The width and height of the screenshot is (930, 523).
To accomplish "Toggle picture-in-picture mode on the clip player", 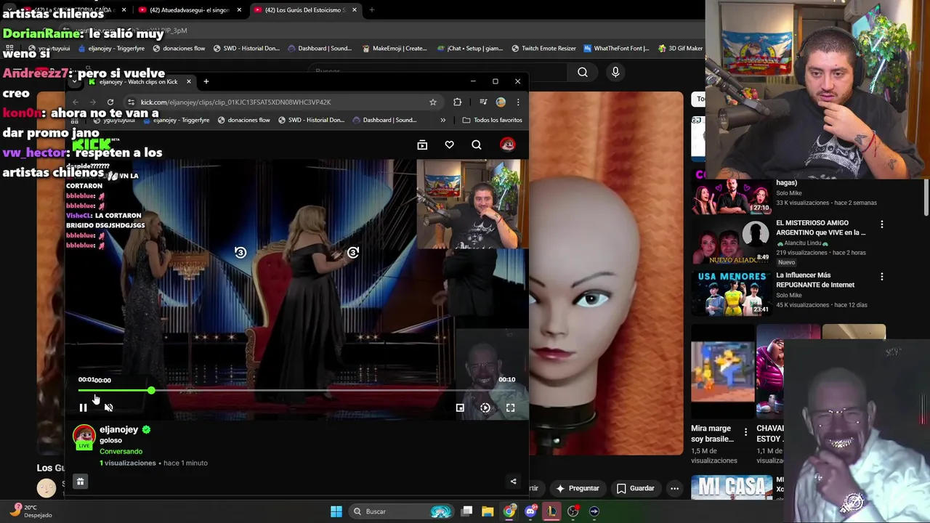I will tap(460, 408).
